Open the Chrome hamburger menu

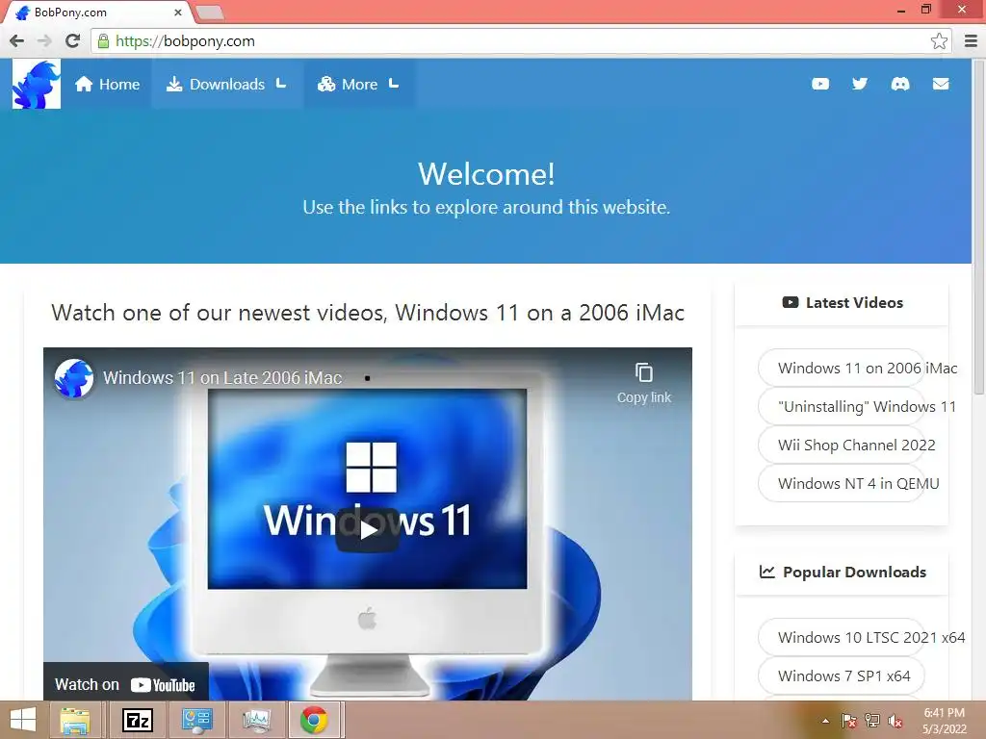point(971,40)
